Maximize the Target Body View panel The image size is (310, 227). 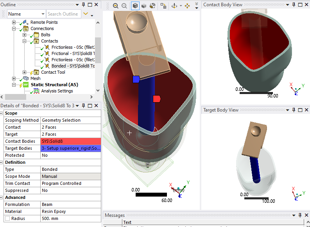[300, 110]
